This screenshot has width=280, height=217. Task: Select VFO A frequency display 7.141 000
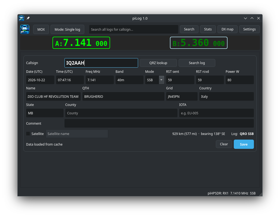[81, 43]
